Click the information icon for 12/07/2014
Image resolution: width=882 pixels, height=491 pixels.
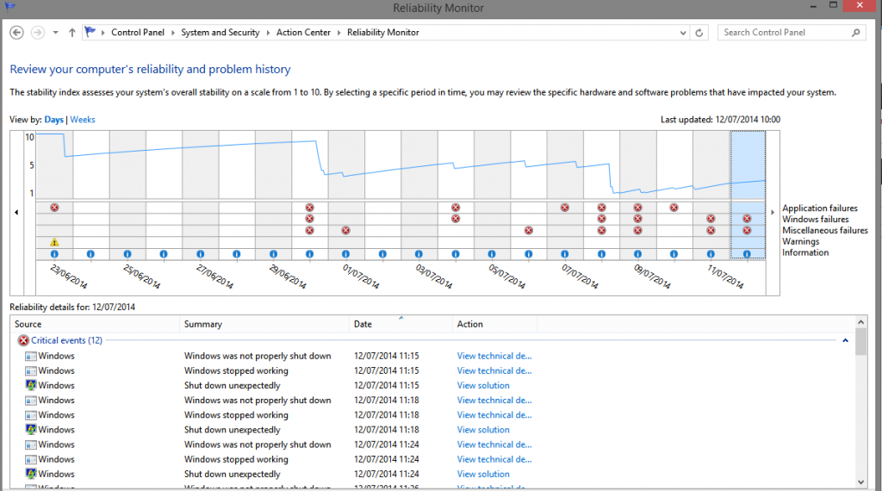click(747, 254)
